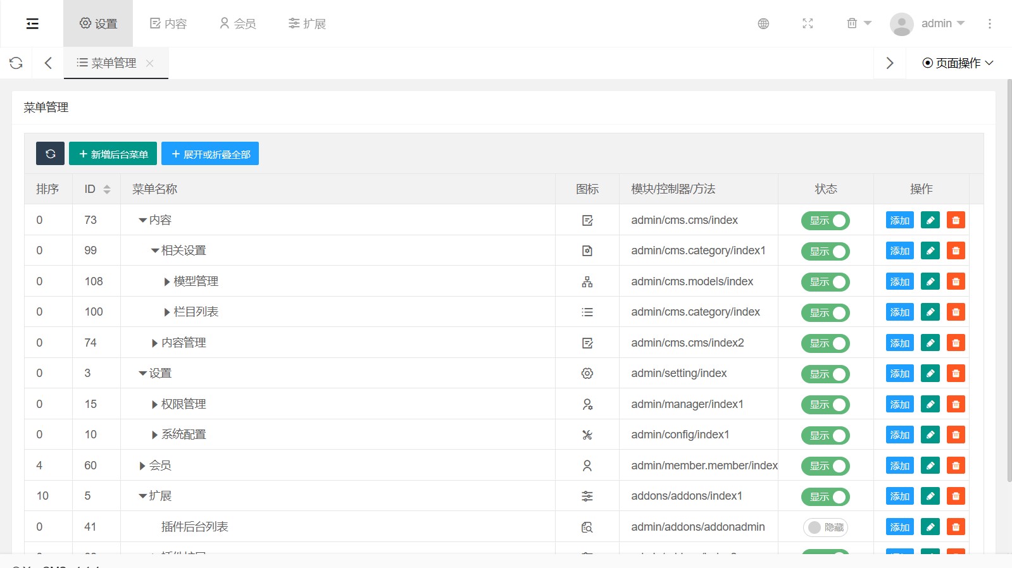Delete the 模型管理 row trash icon
Viewport: 1012px width, 568px height.
click(x=956, y=281)
